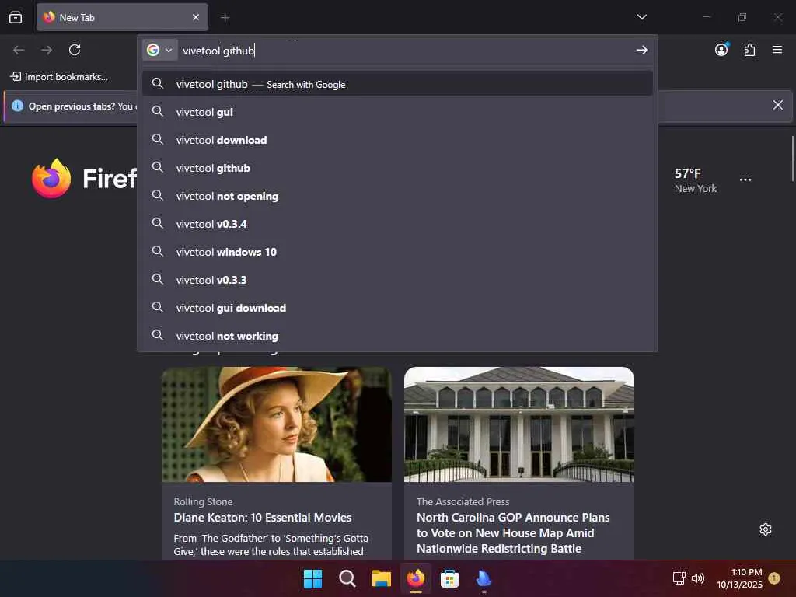The width and height of the screenshot is (796, 597).
Task: Open File Explorer from taskbar
Action: [x=381, y=578]
